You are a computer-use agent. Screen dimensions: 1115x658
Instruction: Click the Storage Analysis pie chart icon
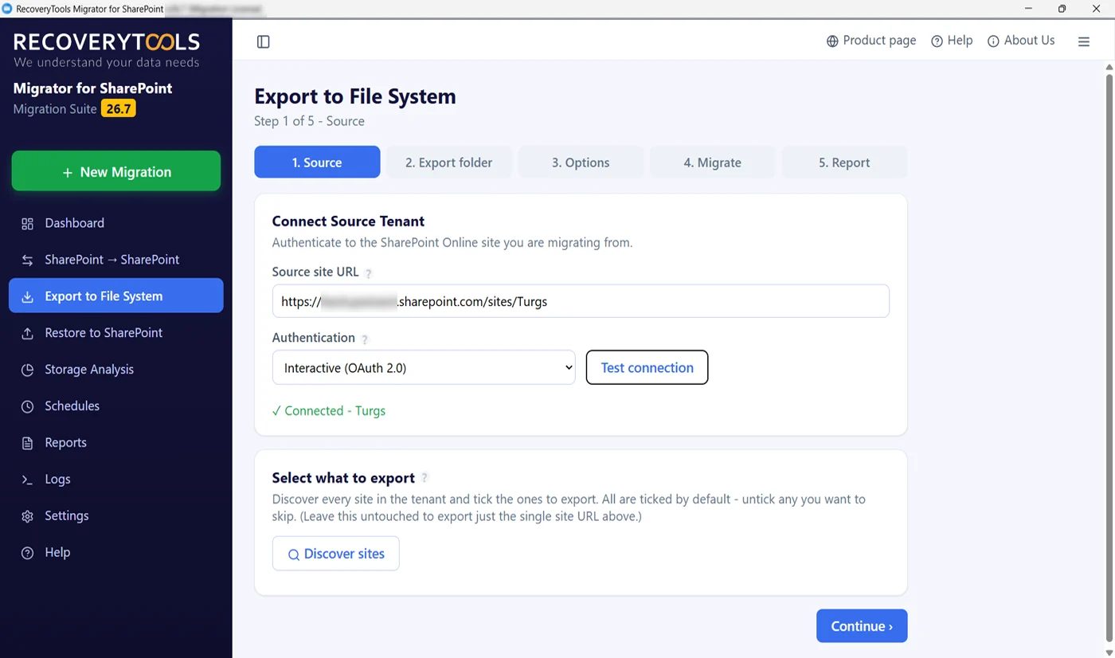pos(28,370)
